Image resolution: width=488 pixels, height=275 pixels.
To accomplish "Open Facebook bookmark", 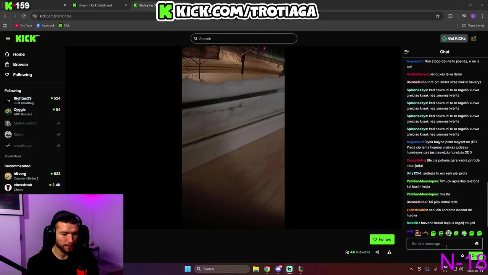I will pos(45,26).
